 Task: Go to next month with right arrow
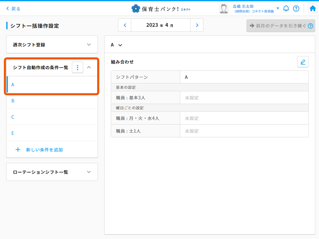click(x=197, y=25)
